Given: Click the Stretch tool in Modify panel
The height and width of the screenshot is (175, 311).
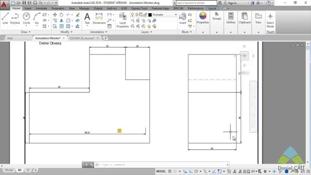Looking at the screenshot, I should (x=55, y=26).
